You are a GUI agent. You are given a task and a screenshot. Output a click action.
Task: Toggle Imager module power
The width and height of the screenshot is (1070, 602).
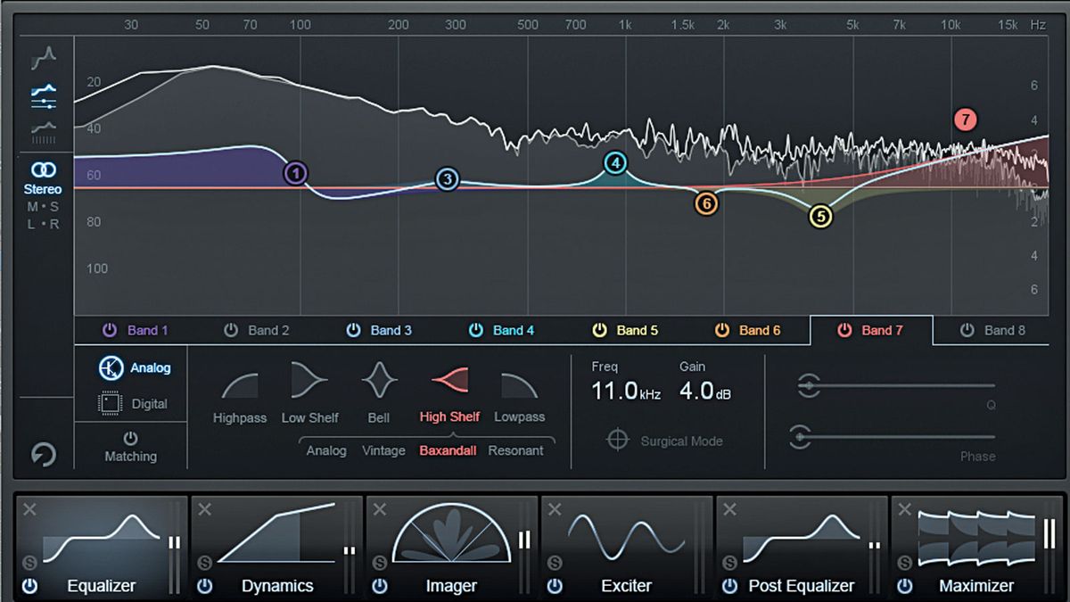pos(381,586)
